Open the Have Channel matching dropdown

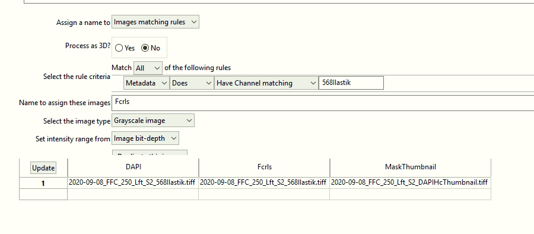[266, 83]
